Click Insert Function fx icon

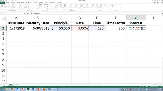31,13
